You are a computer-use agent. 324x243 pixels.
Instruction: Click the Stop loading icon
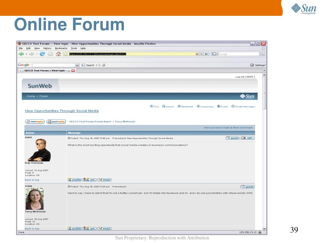(50, 54)
